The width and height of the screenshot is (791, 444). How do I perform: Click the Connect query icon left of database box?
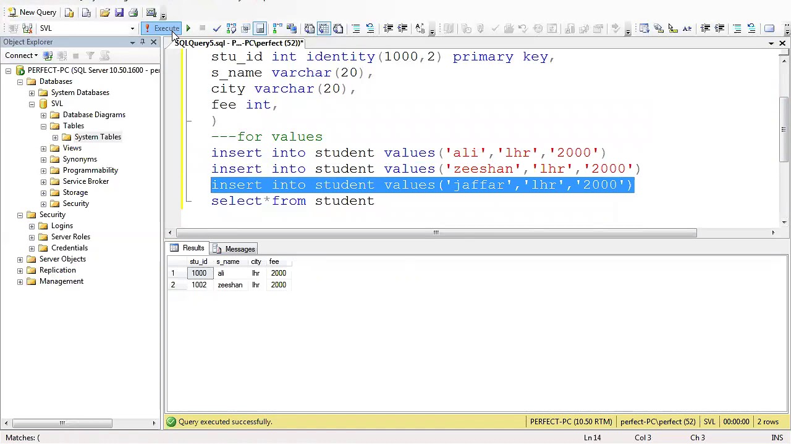[13, 28]
